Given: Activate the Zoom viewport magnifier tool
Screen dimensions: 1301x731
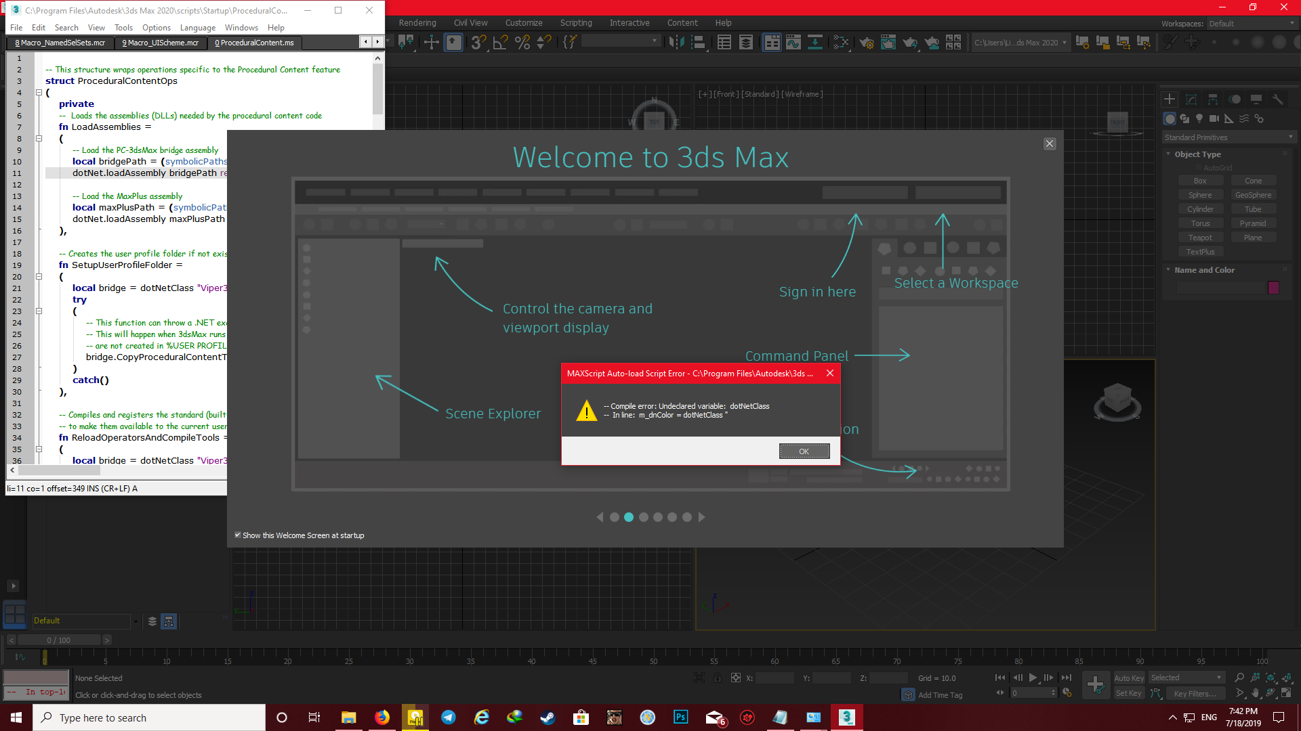Looking at the screenshot, I should [1239, 678].
